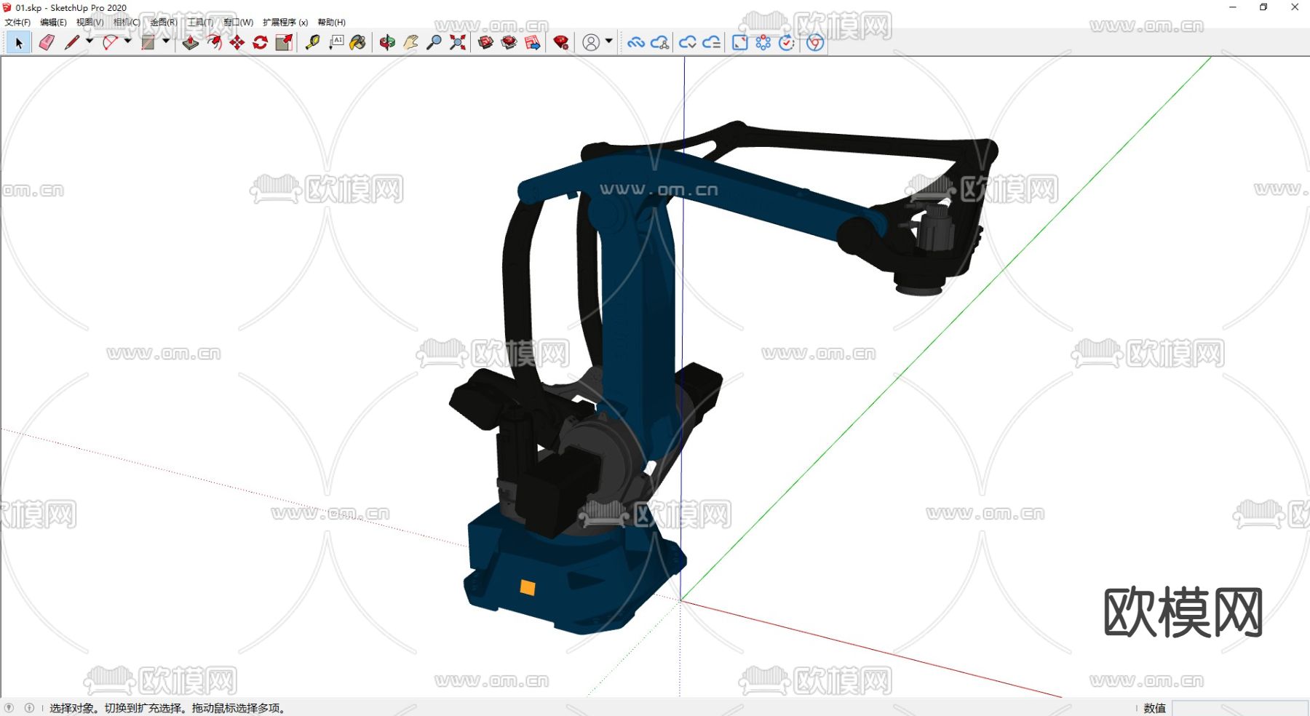The width and height of the screenshot is (1310, 716).
Task: Open the account profile dropdown arrow
Action: tap(609, 41)
